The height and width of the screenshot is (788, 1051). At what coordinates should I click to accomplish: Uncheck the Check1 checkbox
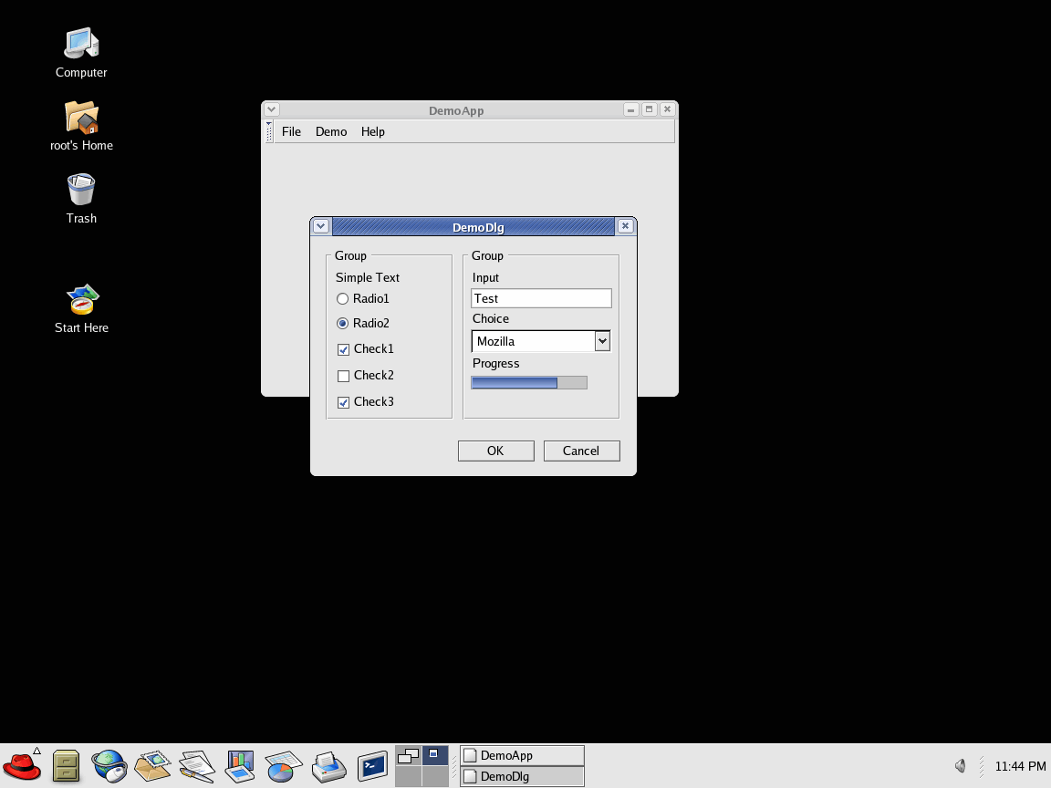click(x=344, y=349)
